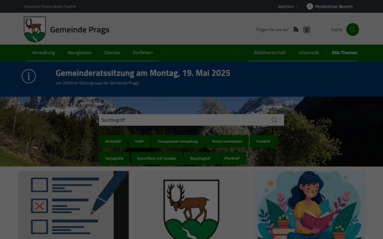Open the RSS feed icon

coord(296,29)
